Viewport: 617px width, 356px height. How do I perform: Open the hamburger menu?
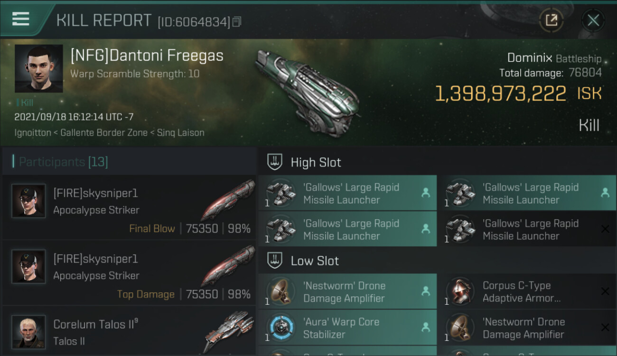point(21,19)
